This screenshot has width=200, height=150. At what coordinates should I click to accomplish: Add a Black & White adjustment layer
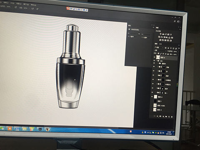click(x=165, y=37)
